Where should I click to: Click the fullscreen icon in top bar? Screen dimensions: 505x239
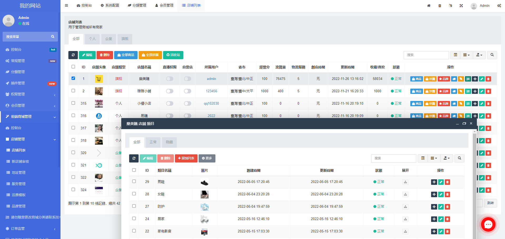point(461,6)
